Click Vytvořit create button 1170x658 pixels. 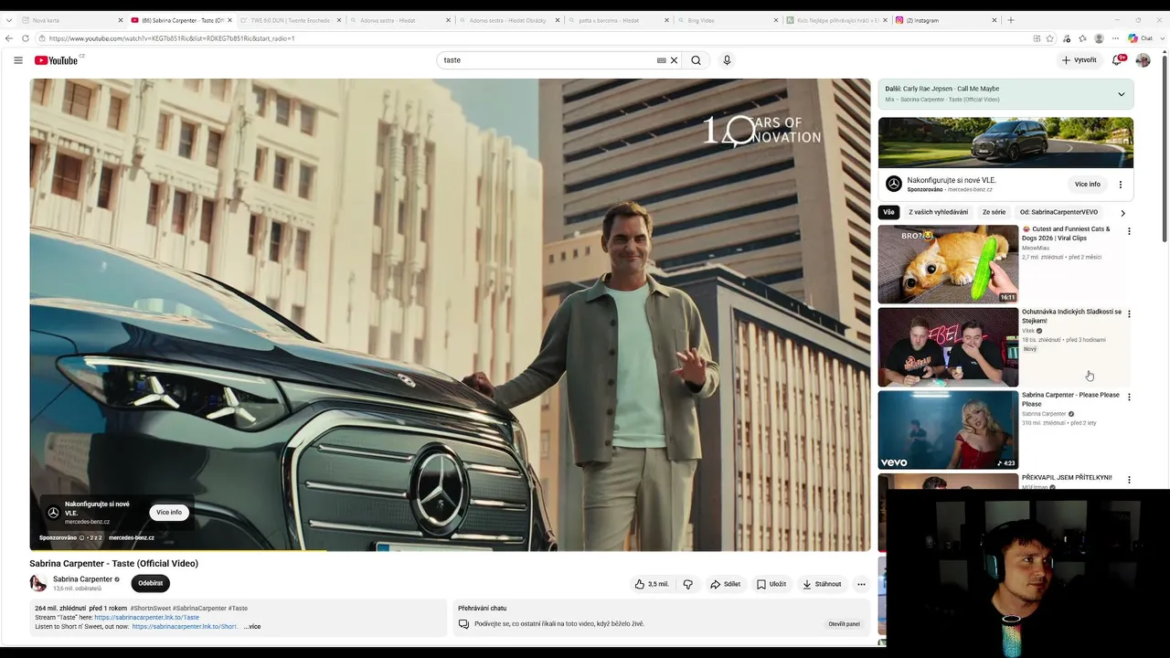[x=1079, y=60]
